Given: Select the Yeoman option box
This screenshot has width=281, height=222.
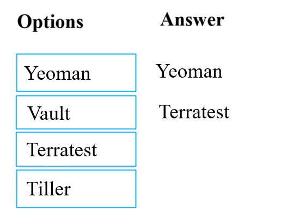Looking at the screenshot, I should pyautogui.click(x=76, y=73).
